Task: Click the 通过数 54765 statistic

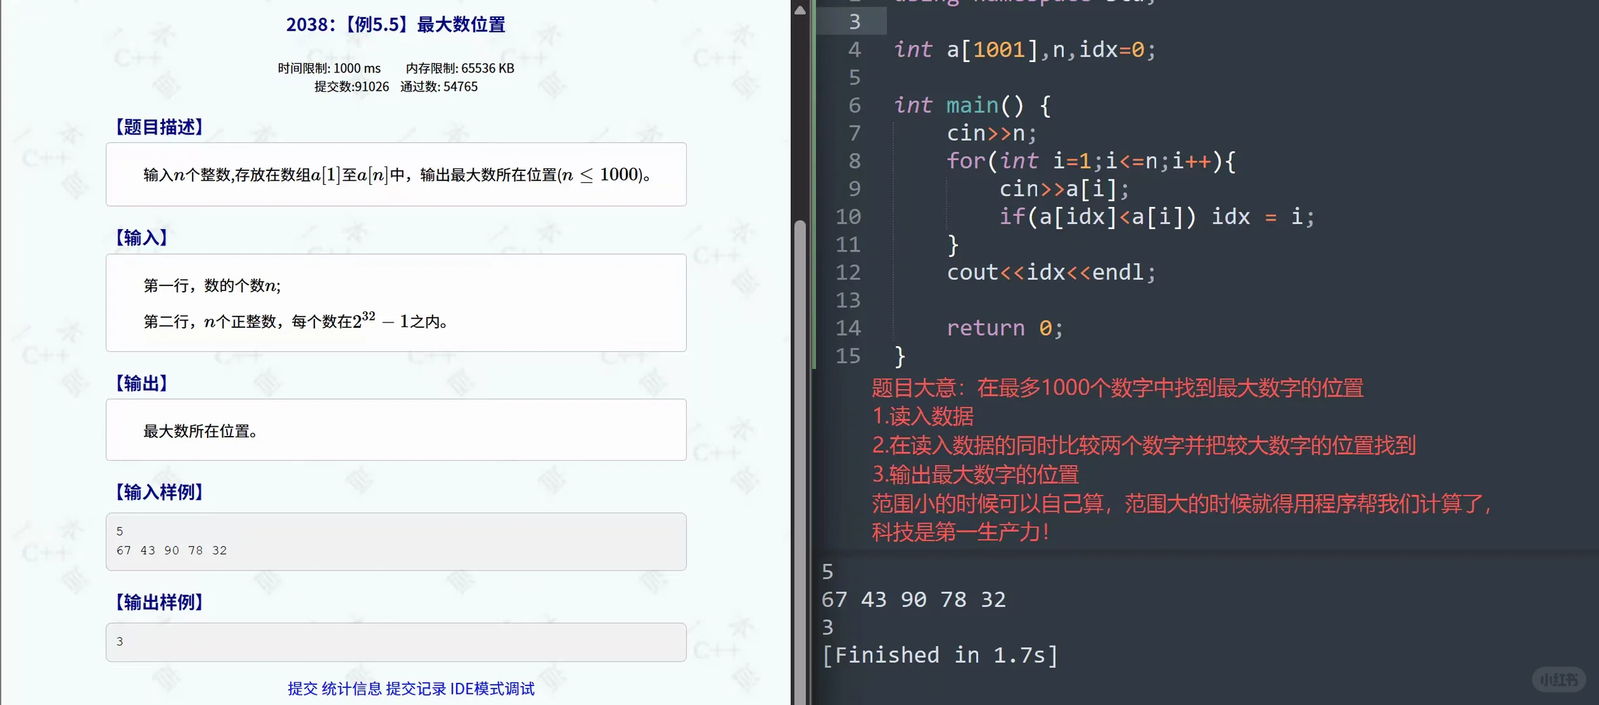Action: [x=438, y=86]
